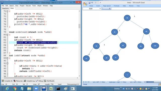Launch Internet Explorer from taskbar
Viewport: 161px width, 91px height.
[7, 89]
